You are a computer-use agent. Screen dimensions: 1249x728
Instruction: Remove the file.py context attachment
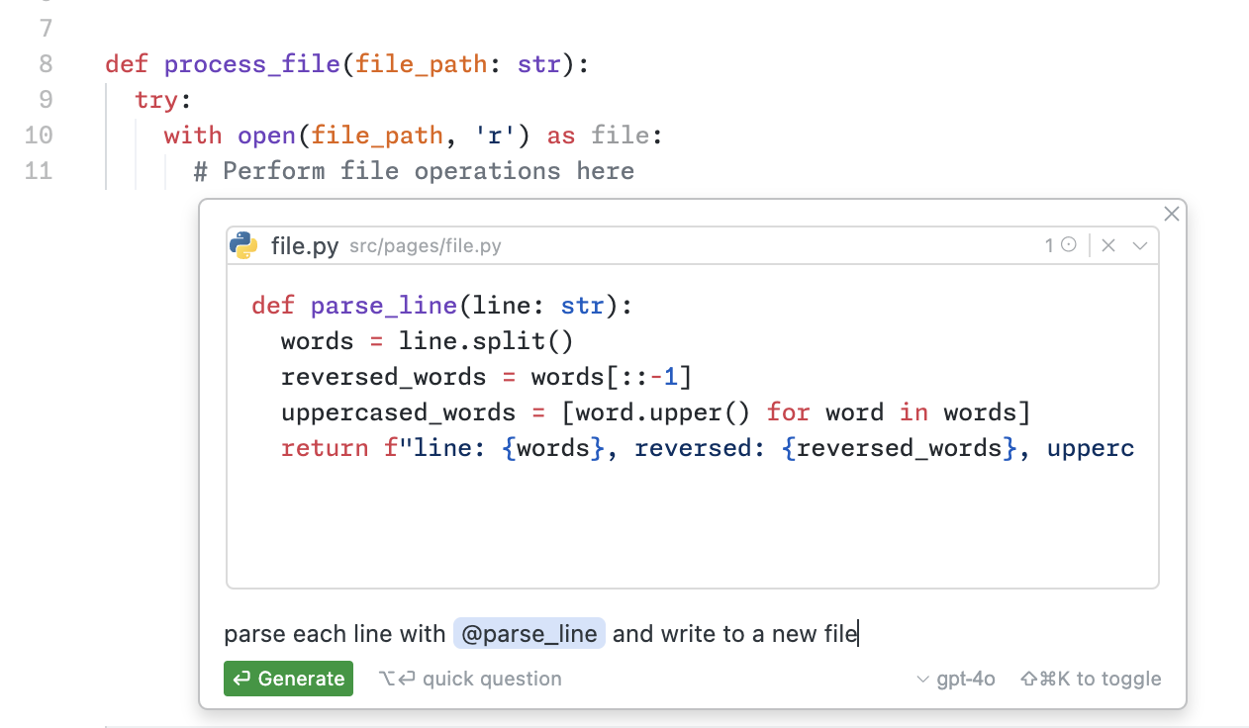[x=1108, y=245]
